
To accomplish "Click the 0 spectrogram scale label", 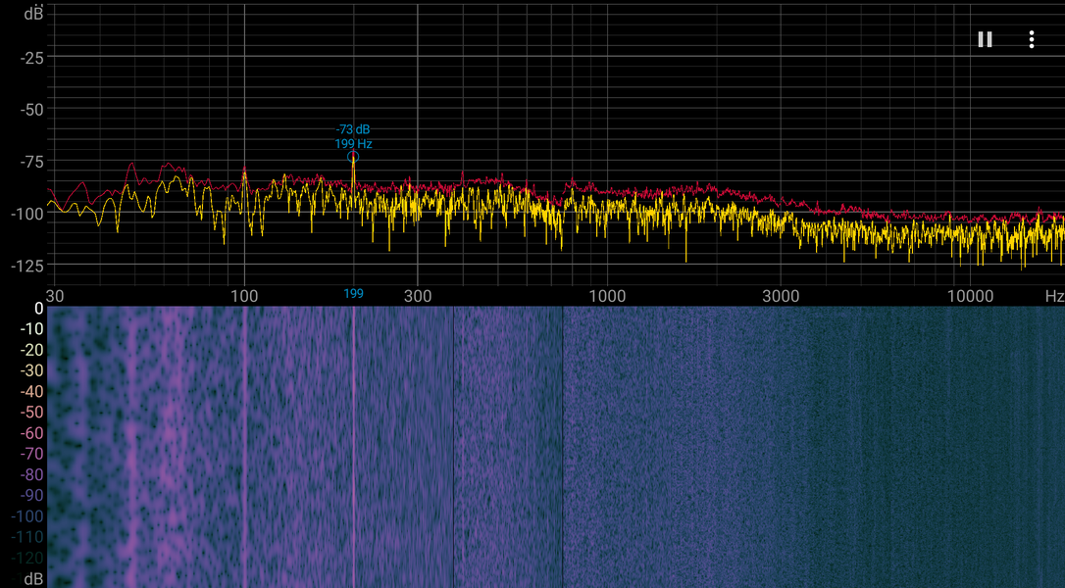I will pos(38,309).
